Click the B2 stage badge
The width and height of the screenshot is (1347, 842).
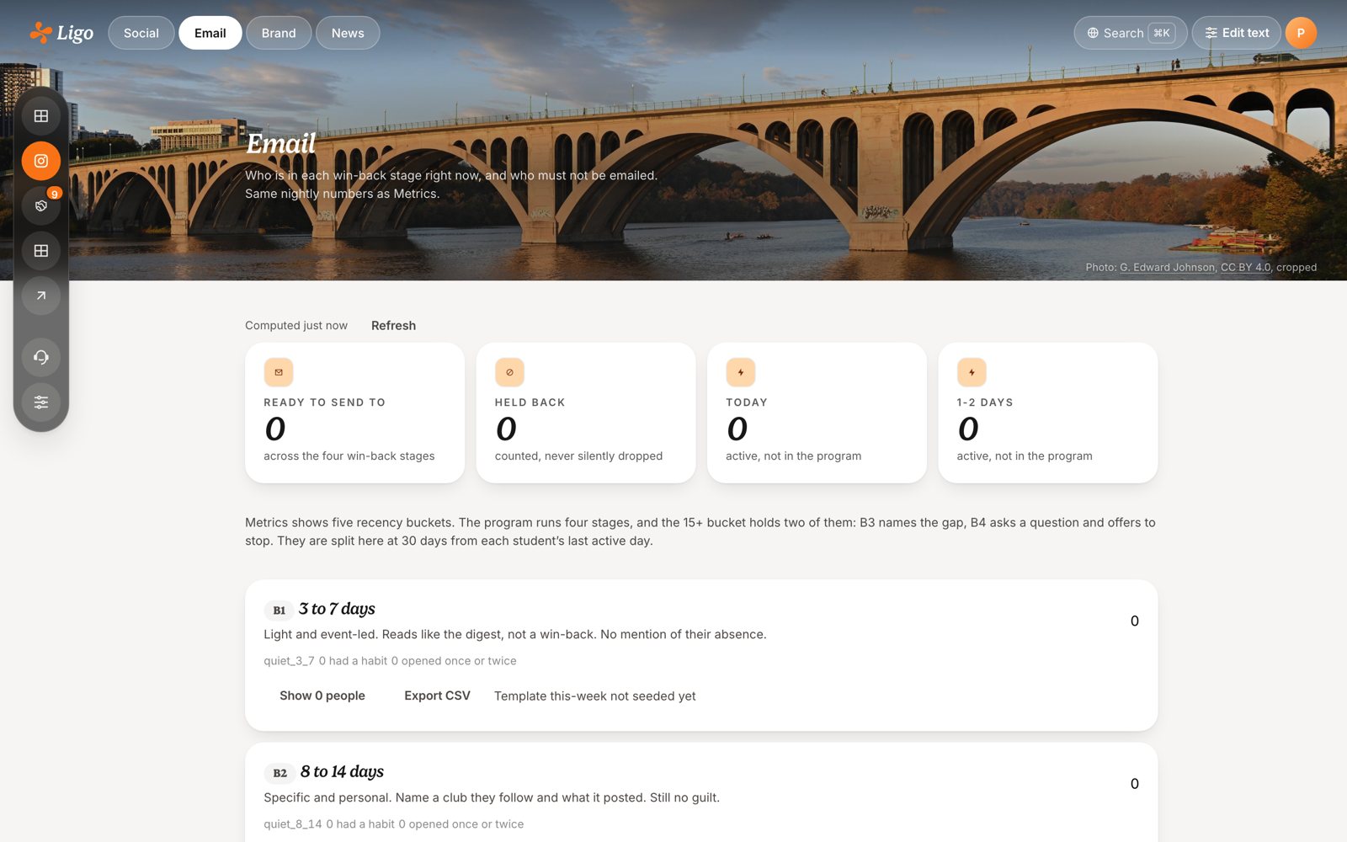[280, 773]
